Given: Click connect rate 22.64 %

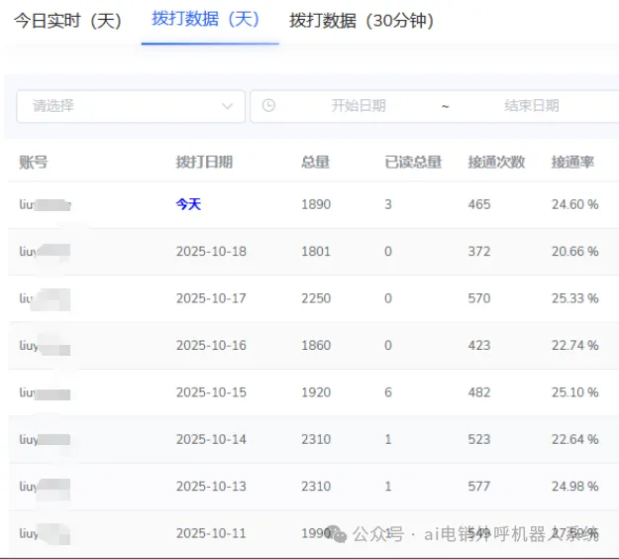Looking at the screenshot, I should click(575, 439).
